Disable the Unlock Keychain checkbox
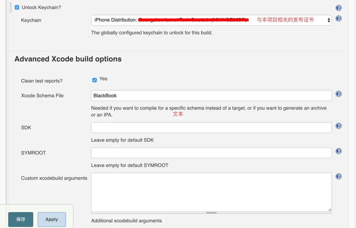The image size is (356, 228). pyautogui.click(x=17, y=7)
